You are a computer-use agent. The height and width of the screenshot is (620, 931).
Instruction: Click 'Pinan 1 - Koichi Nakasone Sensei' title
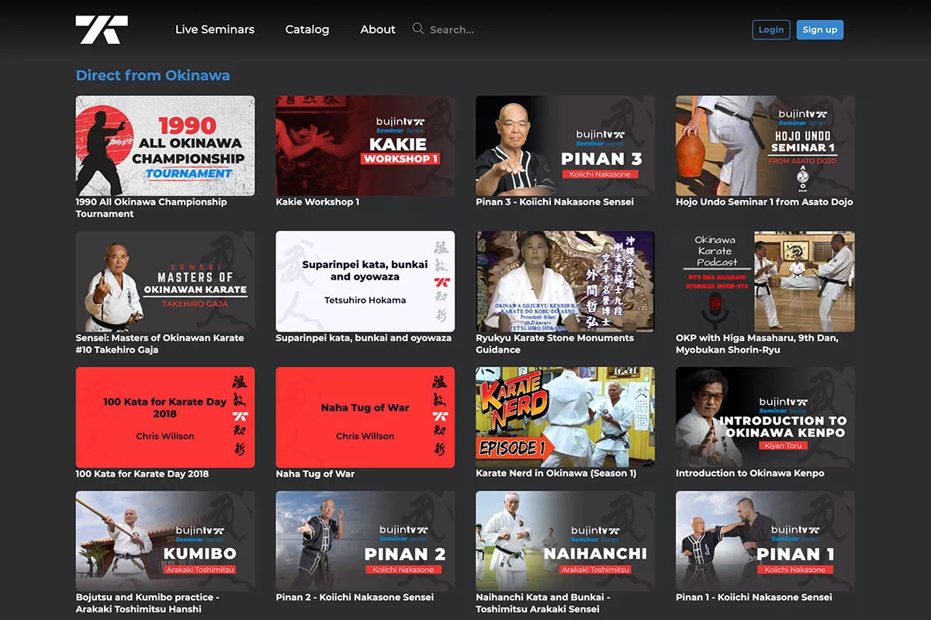(x=754, y=598)
